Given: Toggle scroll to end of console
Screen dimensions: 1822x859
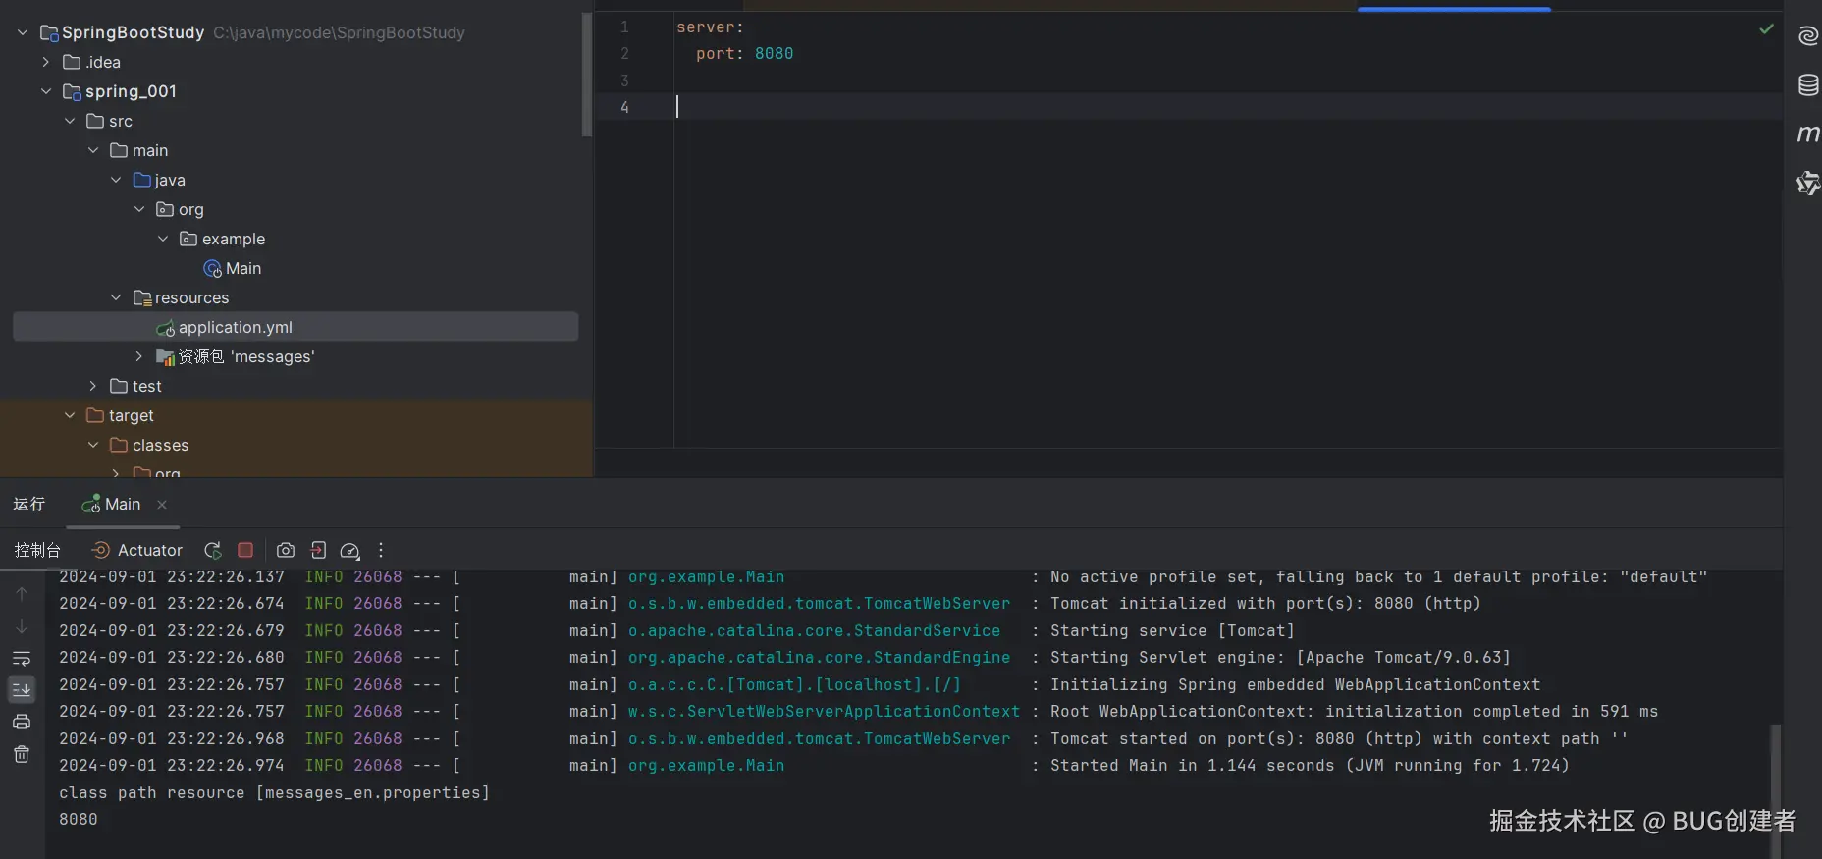Looking at the screenshot, I should point(22,690).
